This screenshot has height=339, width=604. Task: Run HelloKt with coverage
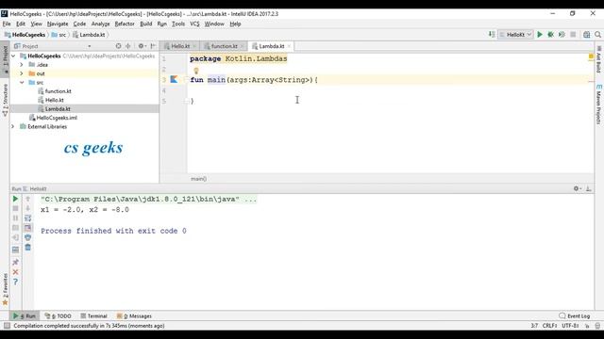[562, 35]
